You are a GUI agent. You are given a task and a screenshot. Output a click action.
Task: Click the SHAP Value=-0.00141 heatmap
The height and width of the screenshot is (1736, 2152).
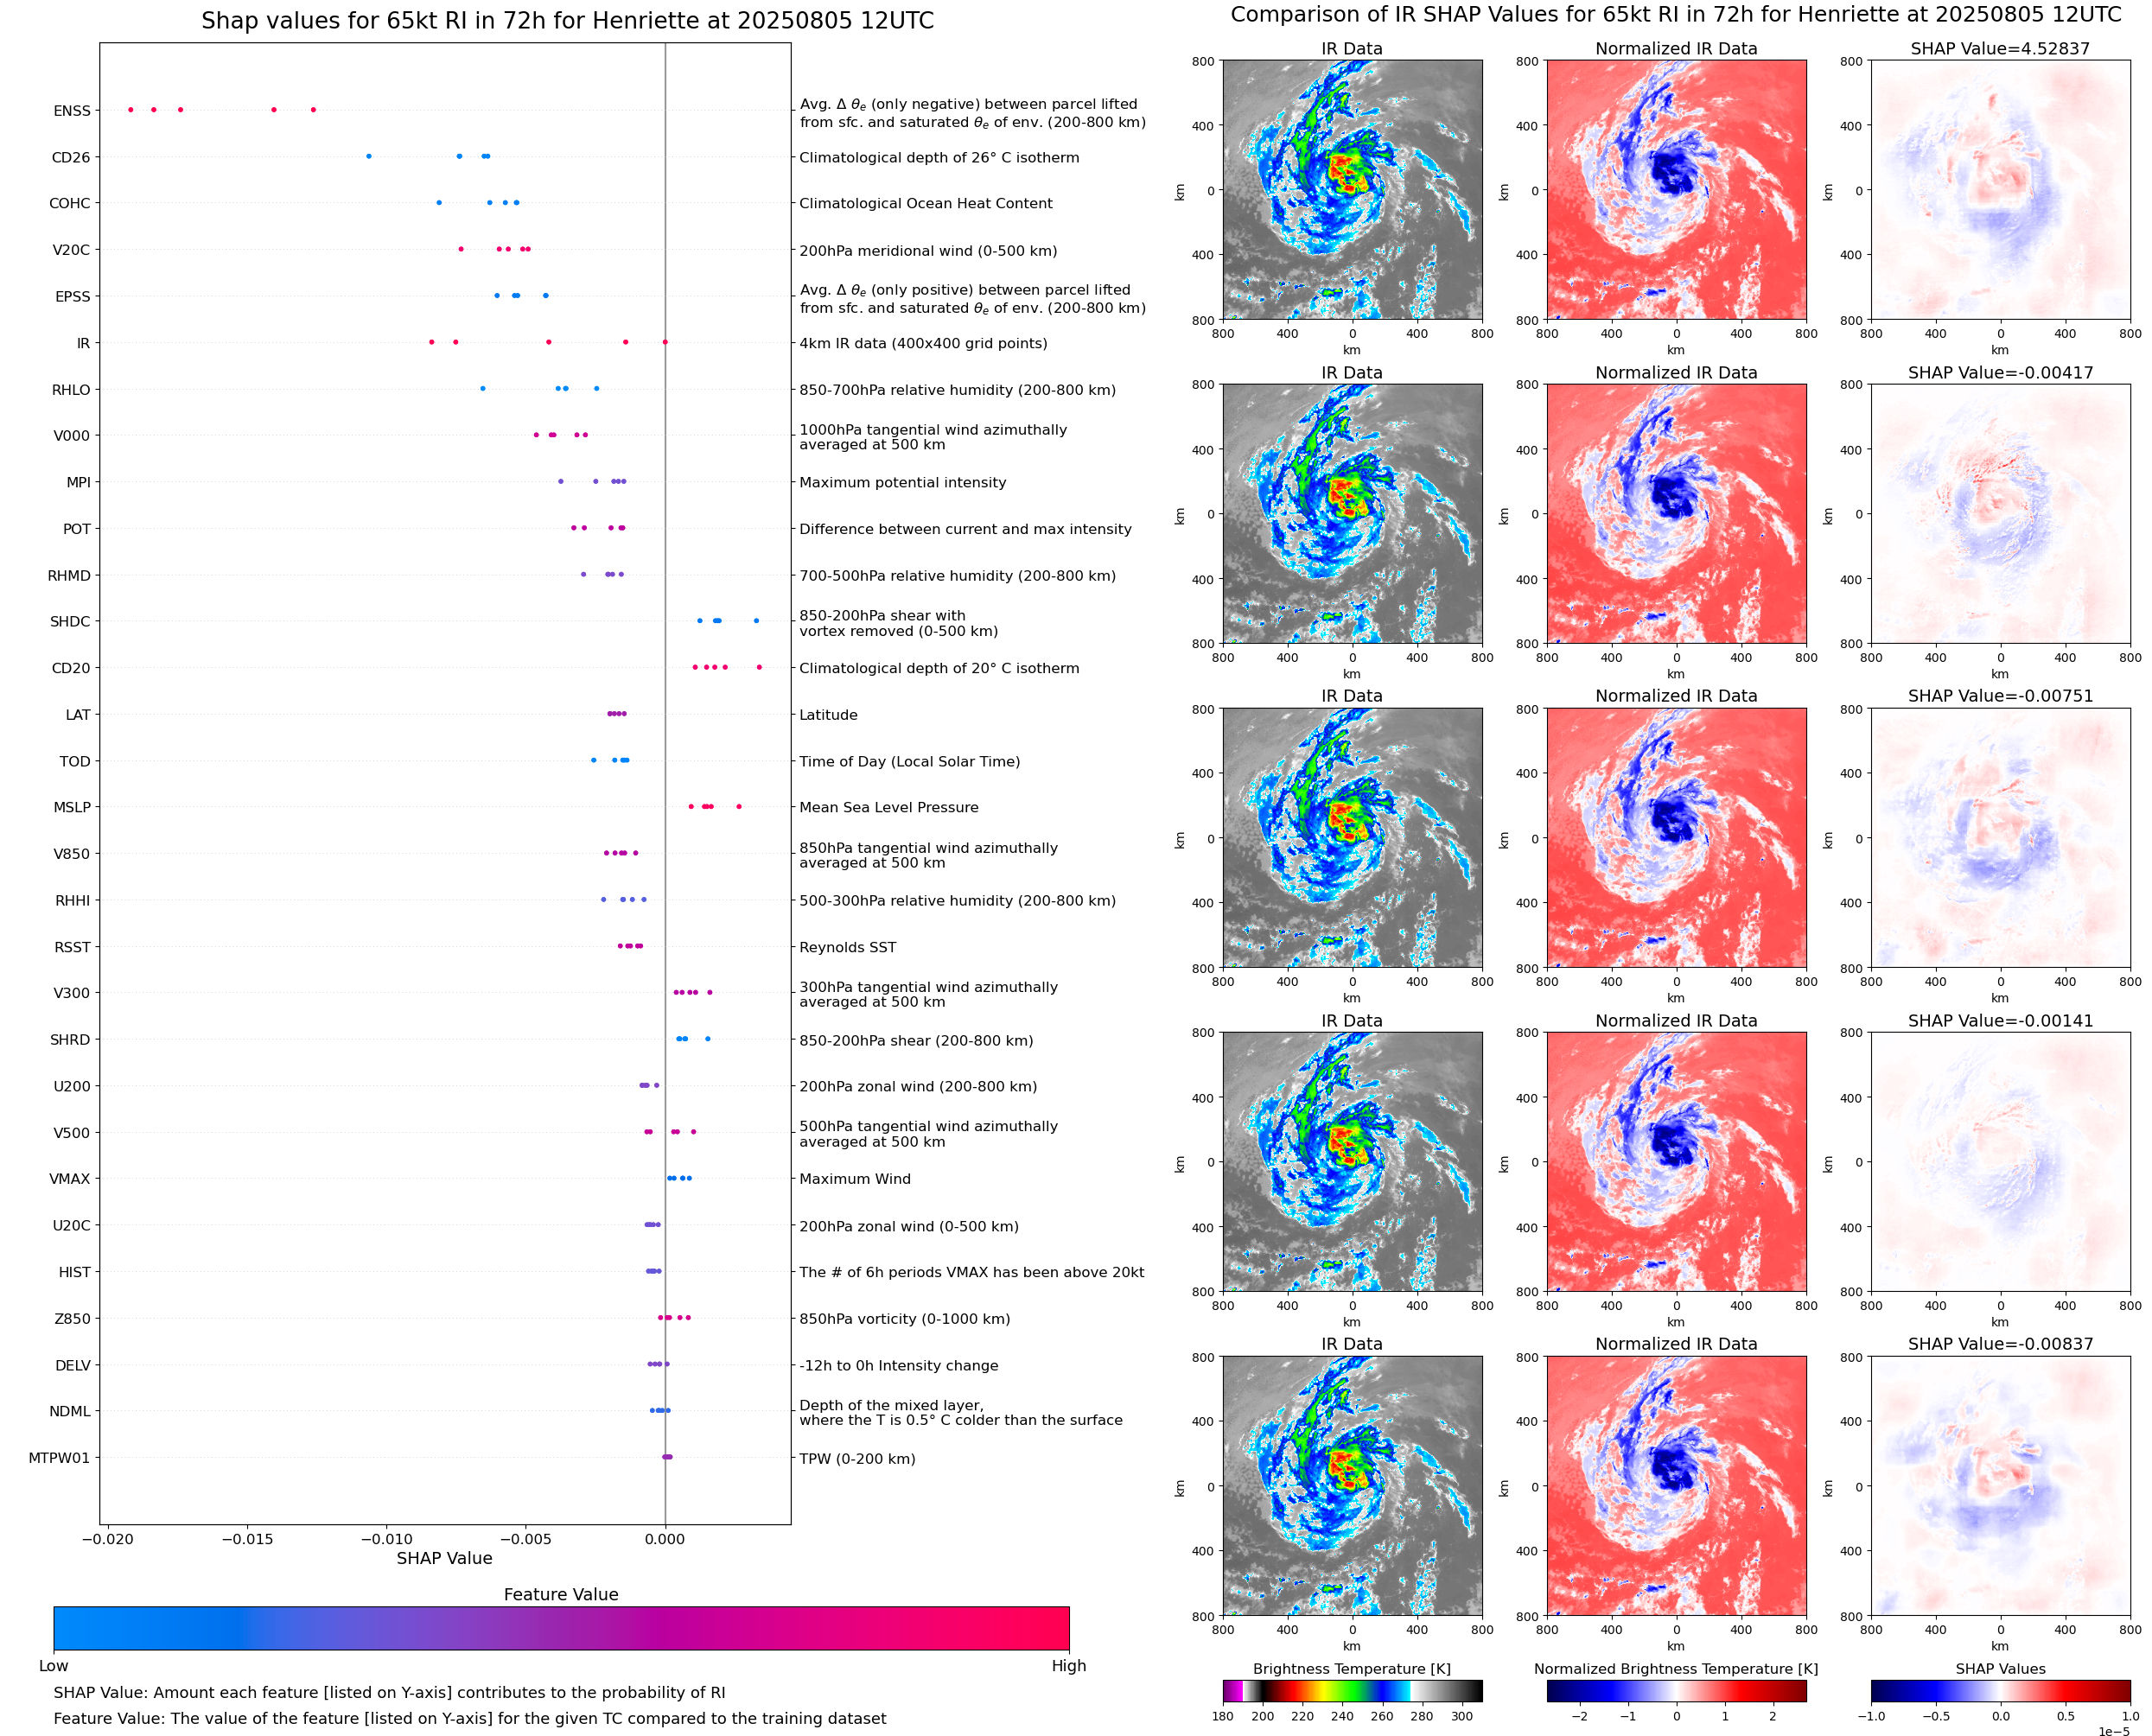tap(2000, 1162)
